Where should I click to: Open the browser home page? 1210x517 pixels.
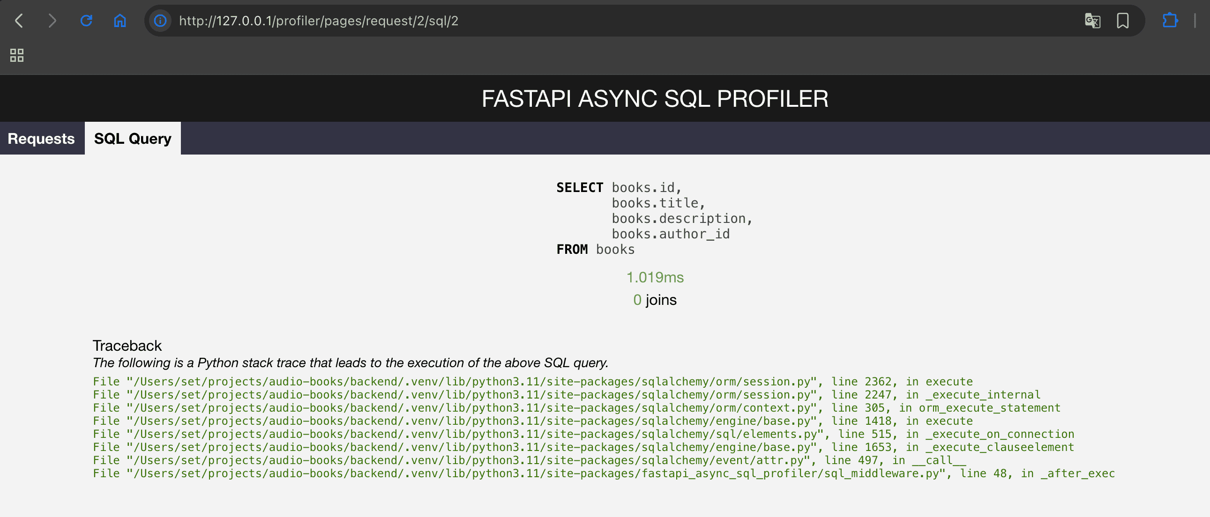pyautogui.click(x=120, y=21)
